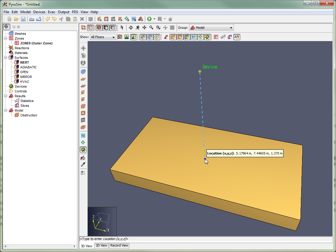Select the Draw Init Region T0 tool in the side toolbar
This screenshot has width=336, height=252.
coord(83,136)
